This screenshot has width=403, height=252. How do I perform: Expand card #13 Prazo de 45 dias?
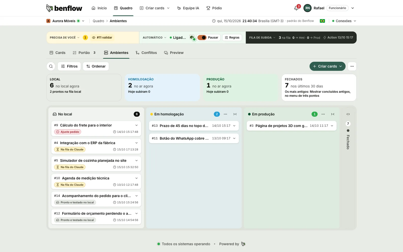click(234, 126)
